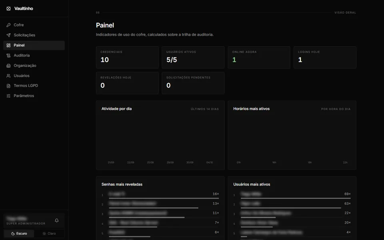Click the Vaultinho logo icon
Screen dimensions: 384x240
[x=8, y=8]
